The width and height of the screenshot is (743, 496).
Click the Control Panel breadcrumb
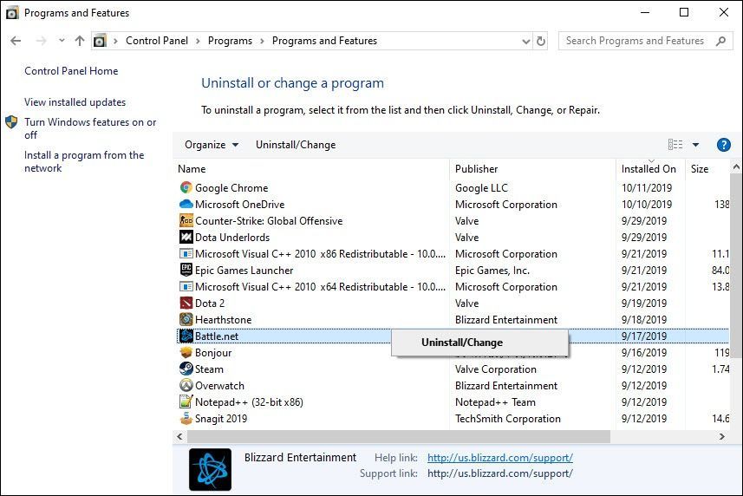[157, 42]
